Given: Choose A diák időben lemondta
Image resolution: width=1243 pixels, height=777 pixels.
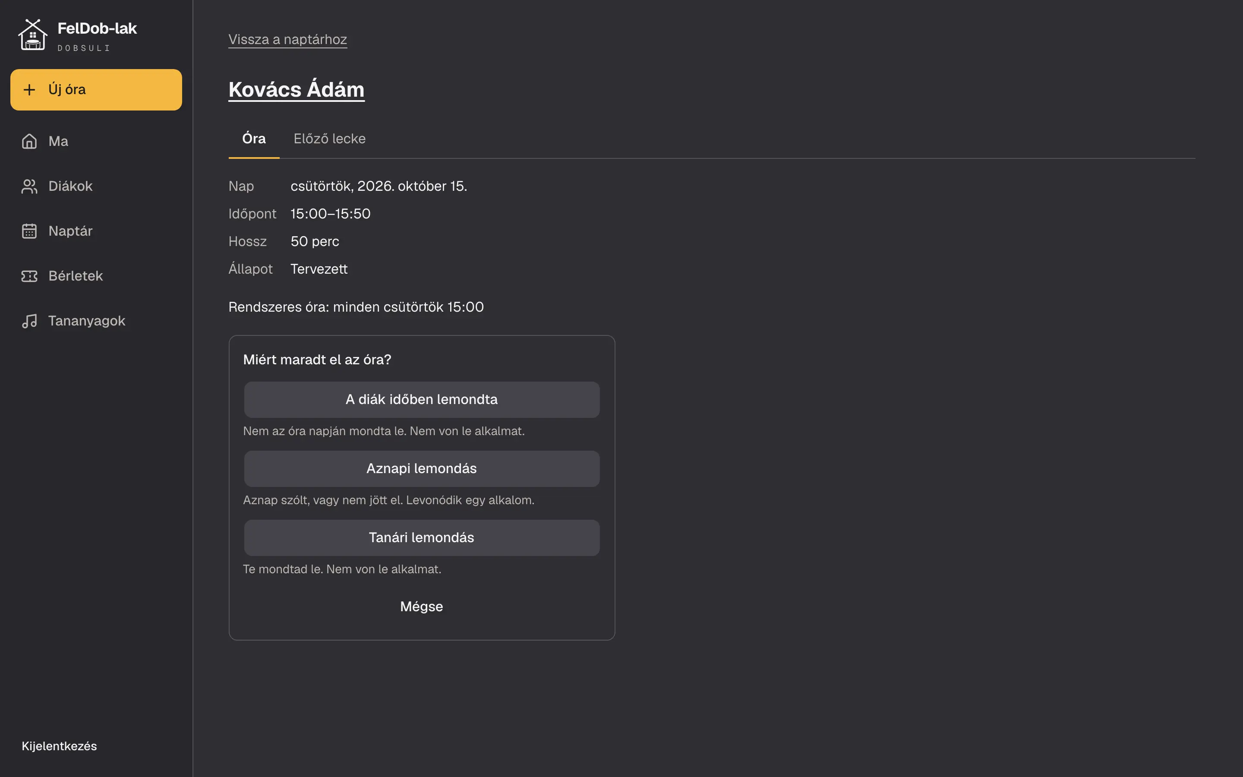Looking at the screenshot, I should [422, 399].
